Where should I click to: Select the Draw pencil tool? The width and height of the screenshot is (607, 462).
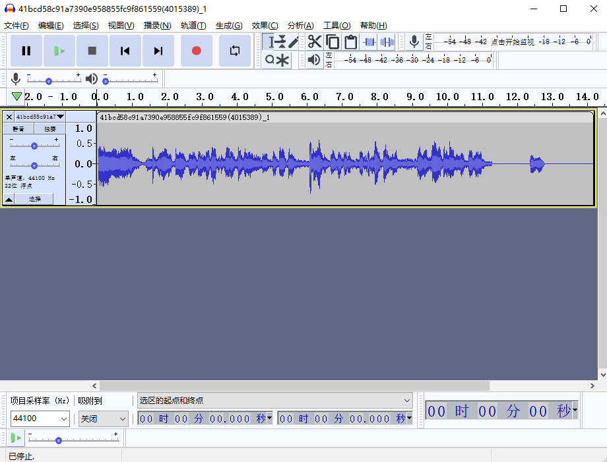click(293, 42)
